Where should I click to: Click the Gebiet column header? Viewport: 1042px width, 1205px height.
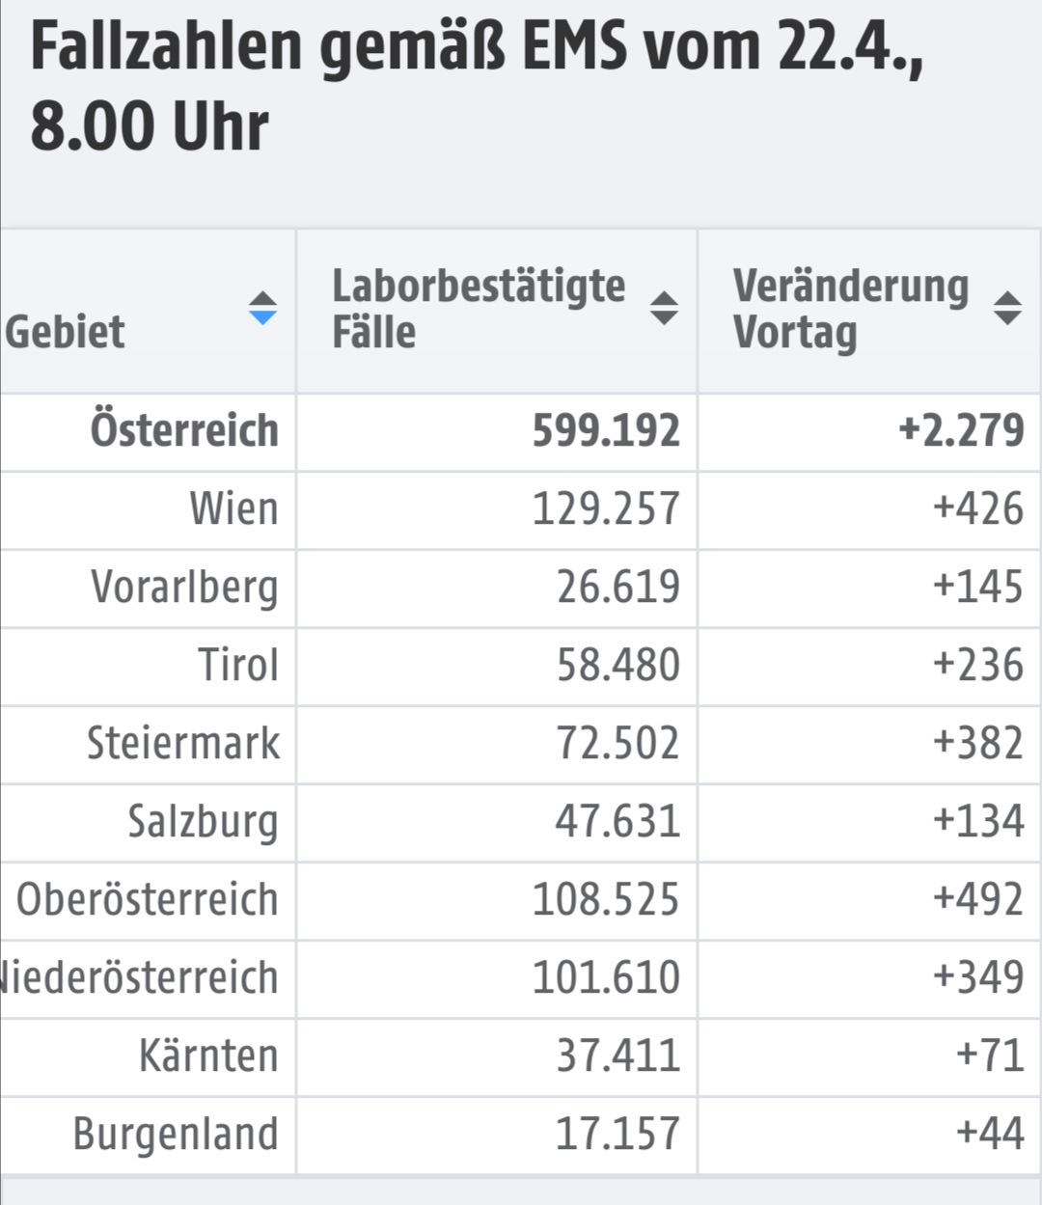click(148, 311)
